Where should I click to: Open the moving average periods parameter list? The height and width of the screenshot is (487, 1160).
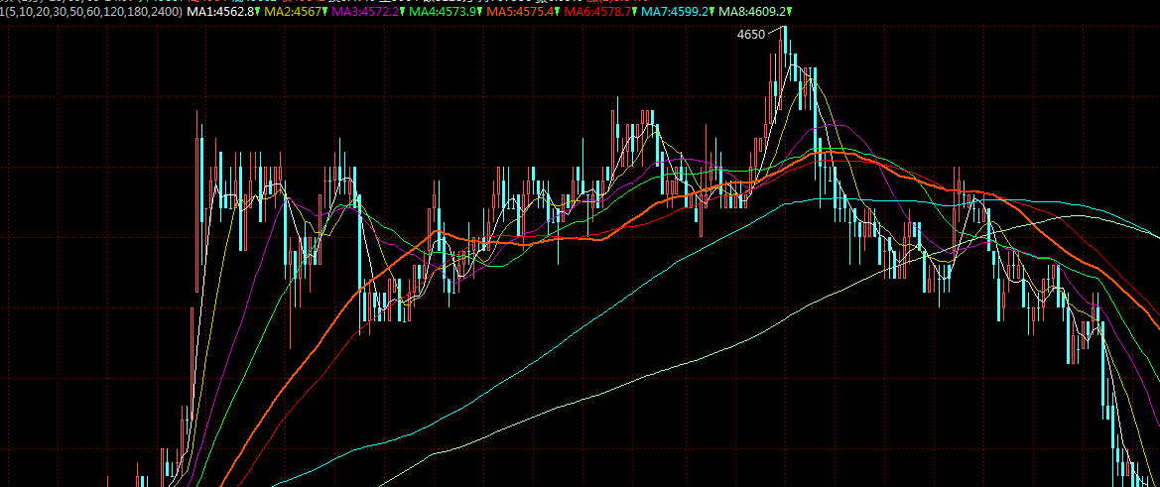tap(92, 12)
